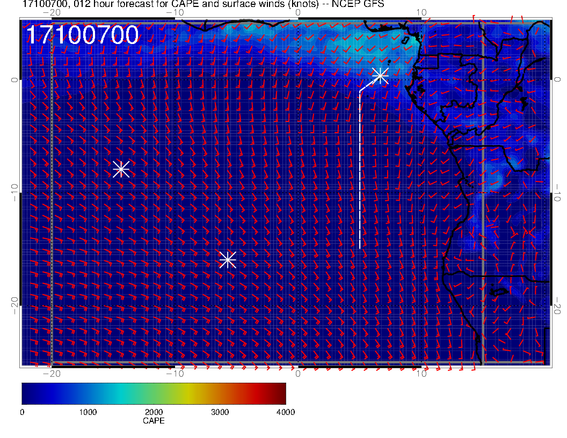This screenshot has width=567, height=438.
Task: Click the top axis longitude label -10
Action: (x=175, y=12)
